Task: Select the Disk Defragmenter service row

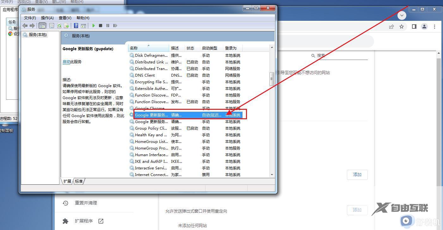Action: [x=185, y=56]
